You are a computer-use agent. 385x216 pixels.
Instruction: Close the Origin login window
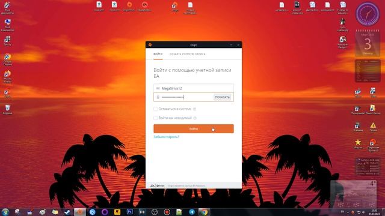(238, 45)
